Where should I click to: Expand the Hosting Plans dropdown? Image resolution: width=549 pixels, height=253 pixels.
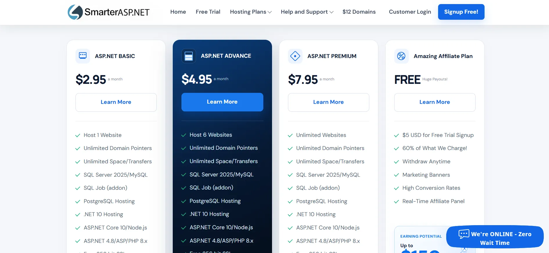251,12
